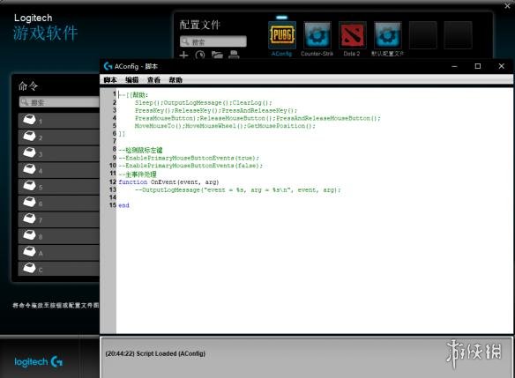Click the printer icon under profile search
This screenshot has height=378, width=515.
(x=234, y=55)
